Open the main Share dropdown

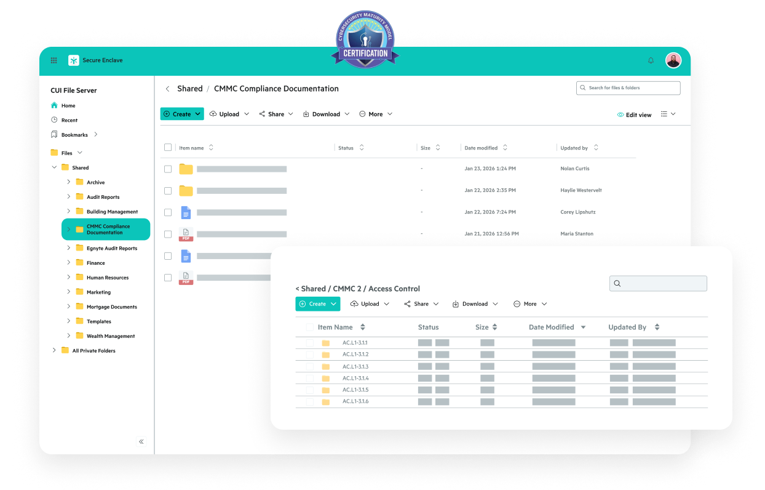276,114
